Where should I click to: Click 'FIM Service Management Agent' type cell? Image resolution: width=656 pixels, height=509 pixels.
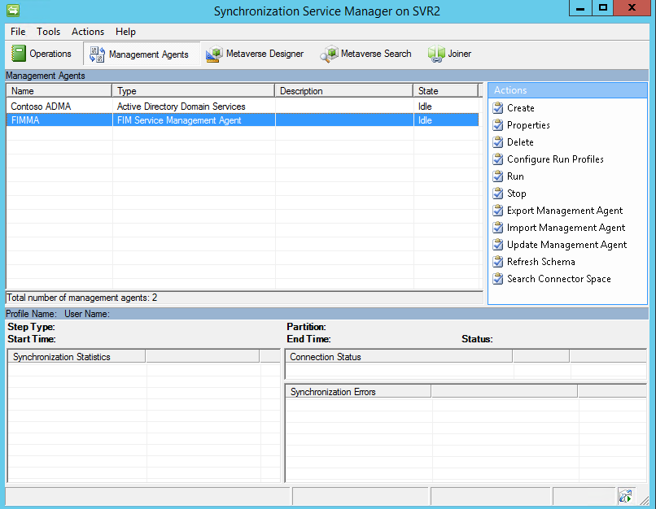179,120
